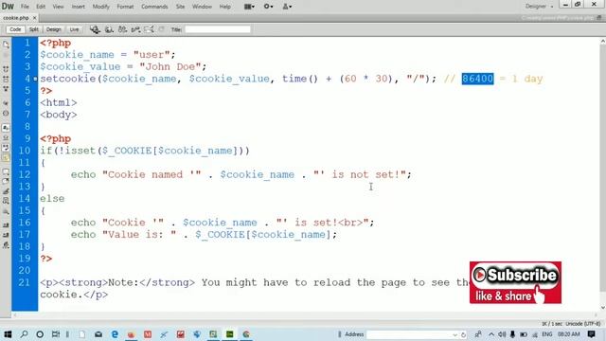The width and height of the screenshot is (606, 341).
Task: Expand the taskbar Address dropdown
Action: (454, 334)
